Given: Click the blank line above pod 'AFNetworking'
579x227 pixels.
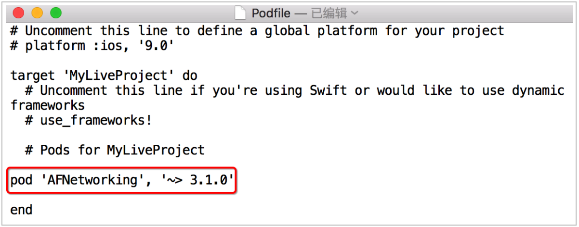Looking at the screenshot, I should 289,165.
